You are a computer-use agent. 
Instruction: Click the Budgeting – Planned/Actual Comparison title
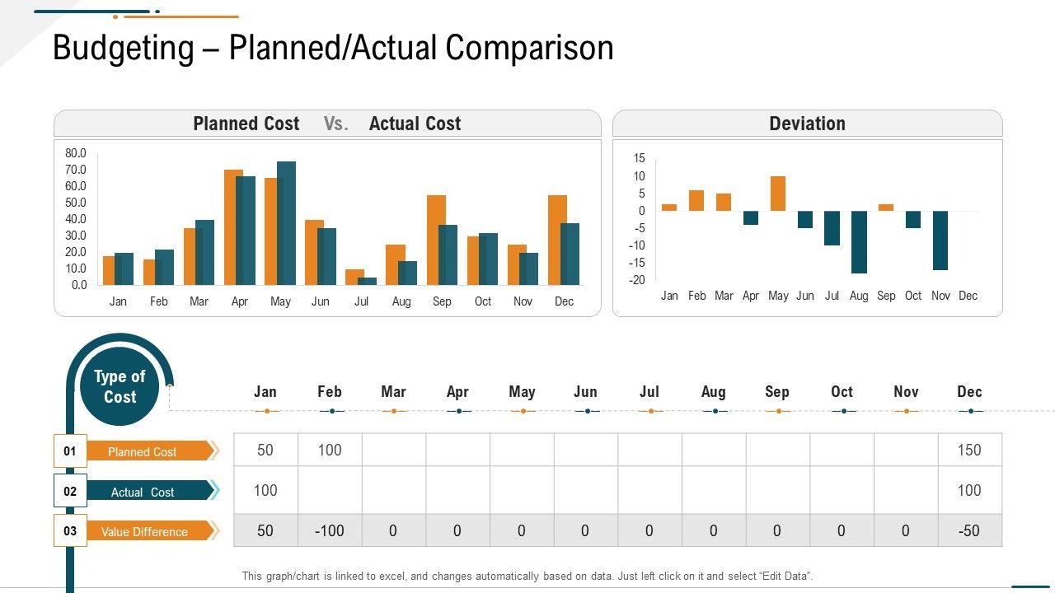pos(333,48)
